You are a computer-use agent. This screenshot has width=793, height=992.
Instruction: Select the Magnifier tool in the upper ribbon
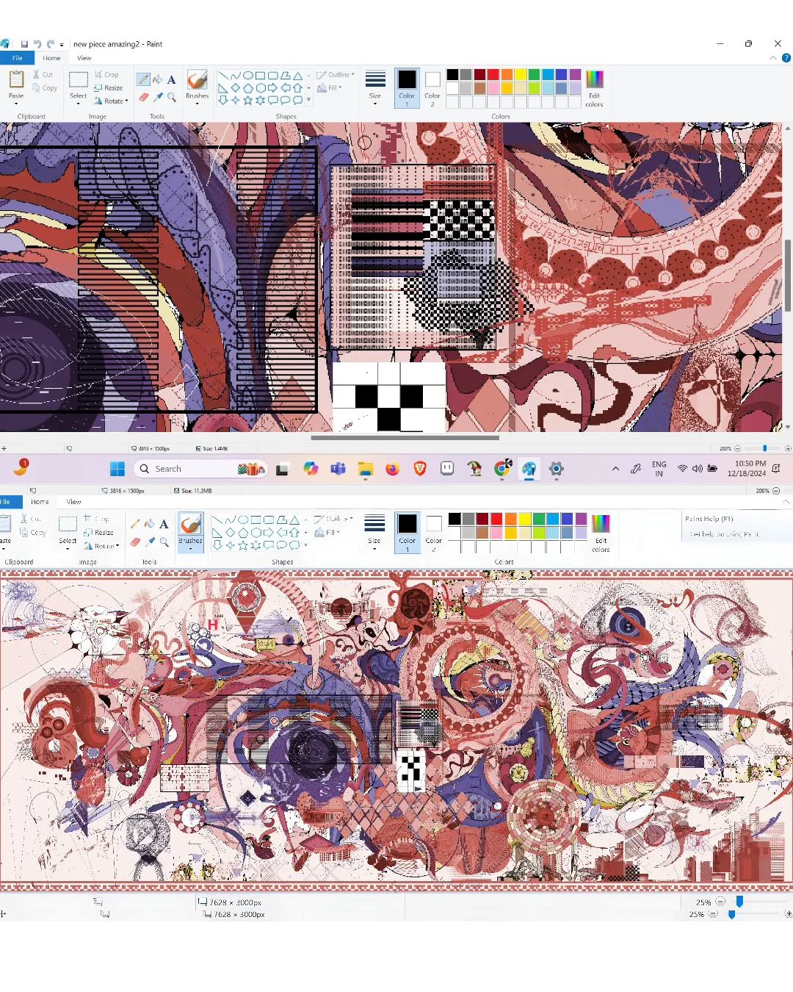click(172, 97)
